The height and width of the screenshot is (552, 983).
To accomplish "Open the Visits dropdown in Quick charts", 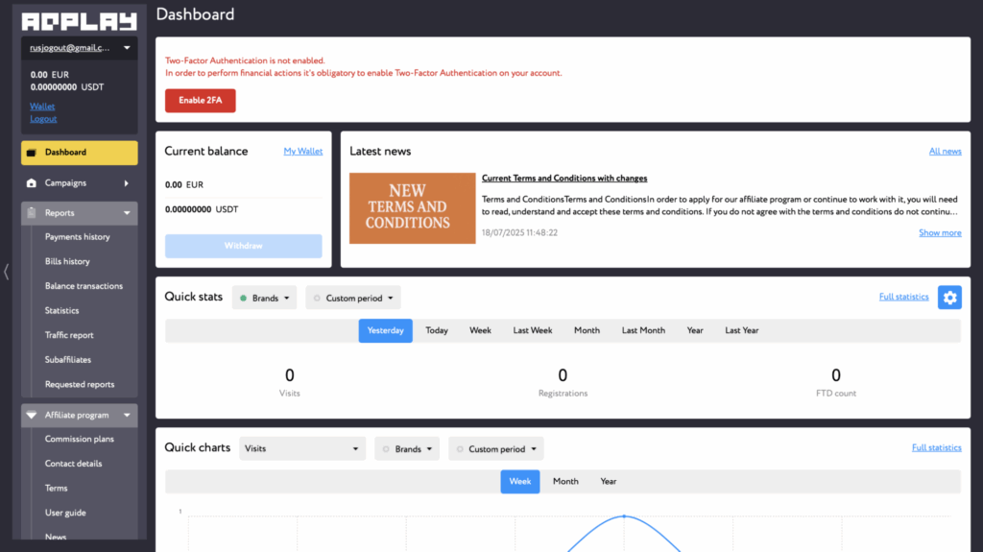I will point(302,448).
